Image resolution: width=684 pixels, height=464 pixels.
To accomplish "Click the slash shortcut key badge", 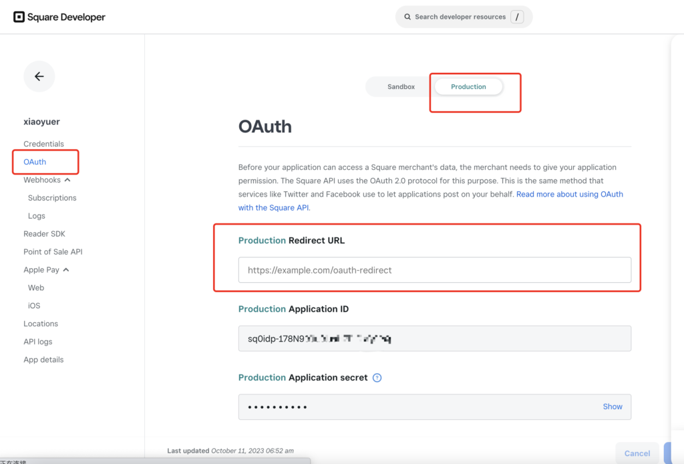I will click(517, 17).
